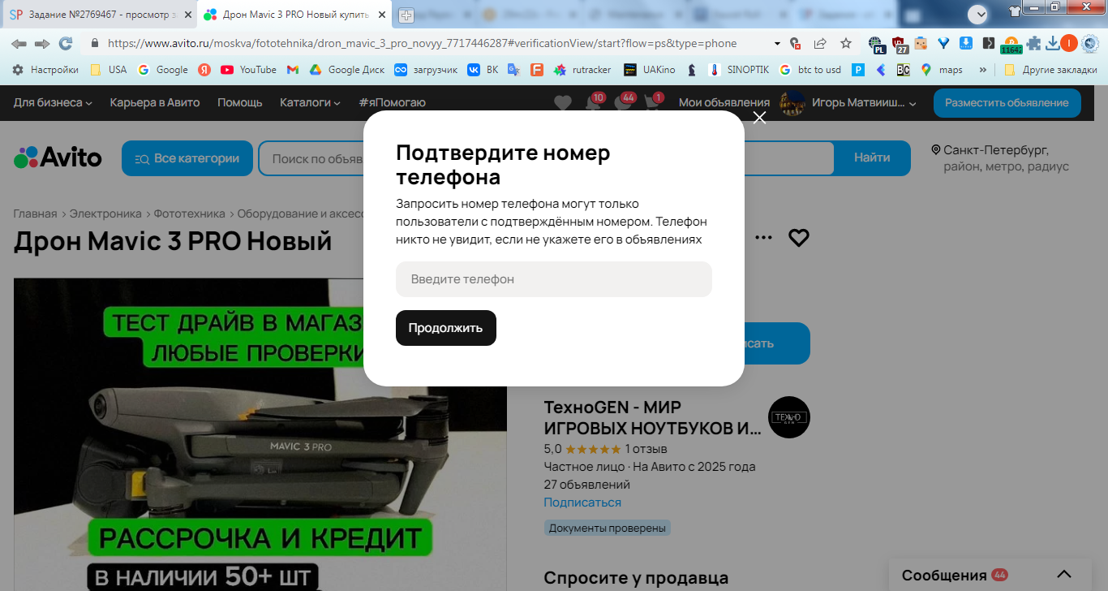The height and width of the screenshot is (591, 1108).
Task: Open the SINOPTIK bookmark
Action: [x=739, y=70]
